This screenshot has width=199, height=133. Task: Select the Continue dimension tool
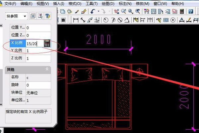point(150,20)
